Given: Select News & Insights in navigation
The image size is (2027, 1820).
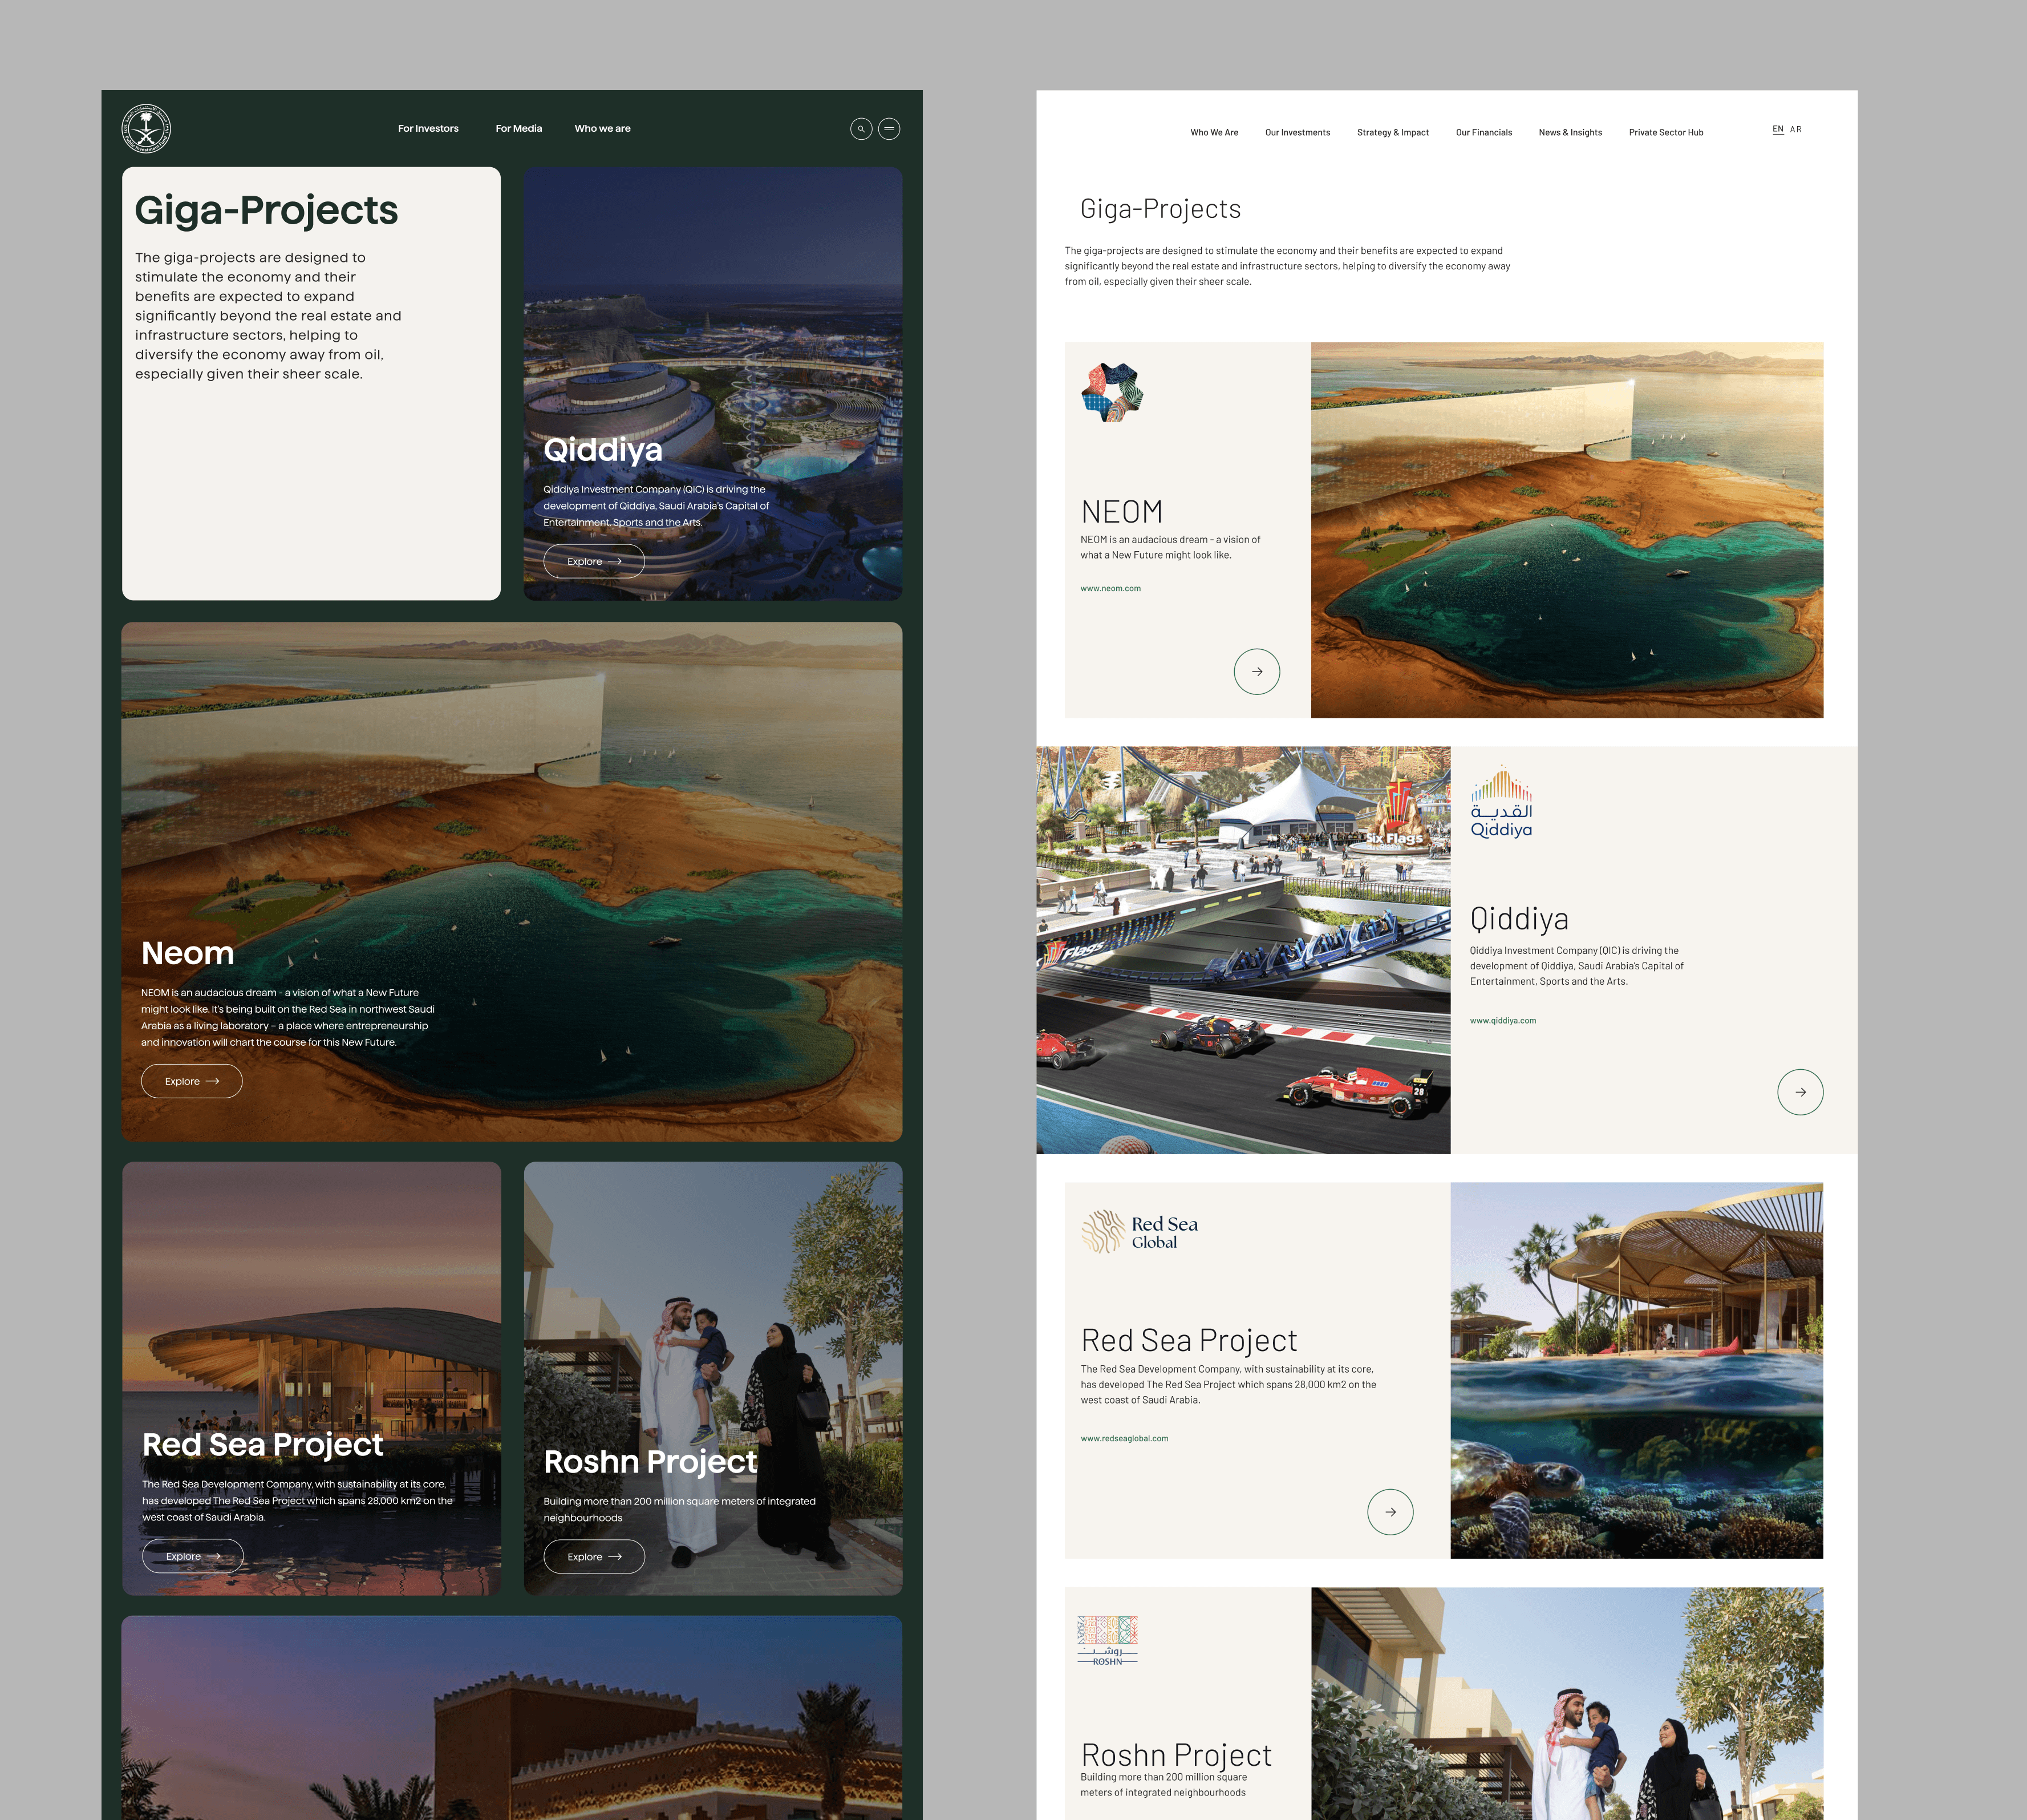Looking at the screenshot, I should click(1570, 133).
